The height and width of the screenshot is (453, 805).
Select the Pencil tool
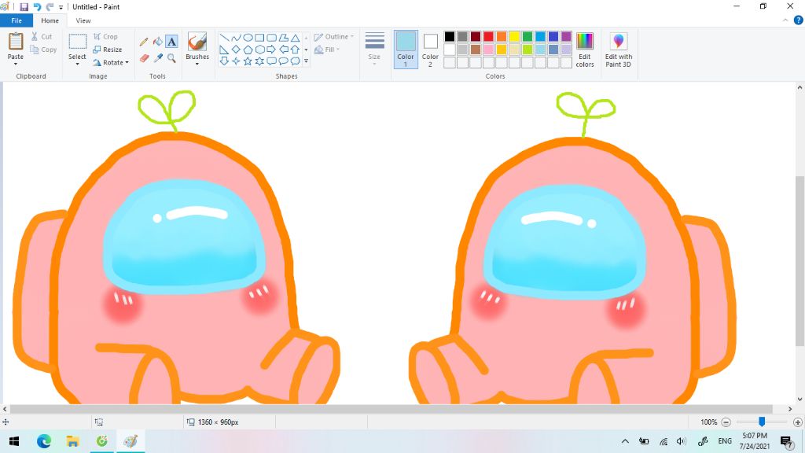(144, 42)
